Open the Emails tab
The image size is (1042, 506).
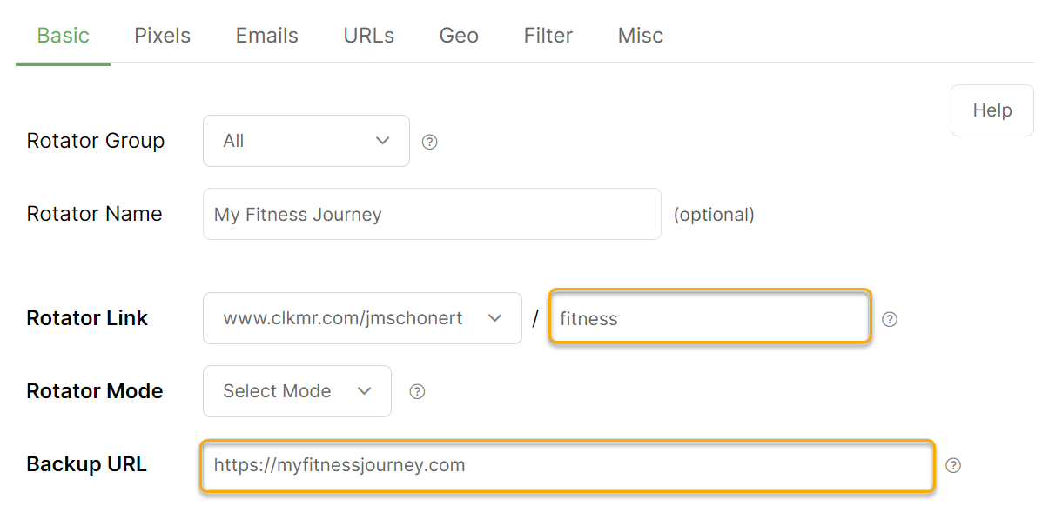266,35
